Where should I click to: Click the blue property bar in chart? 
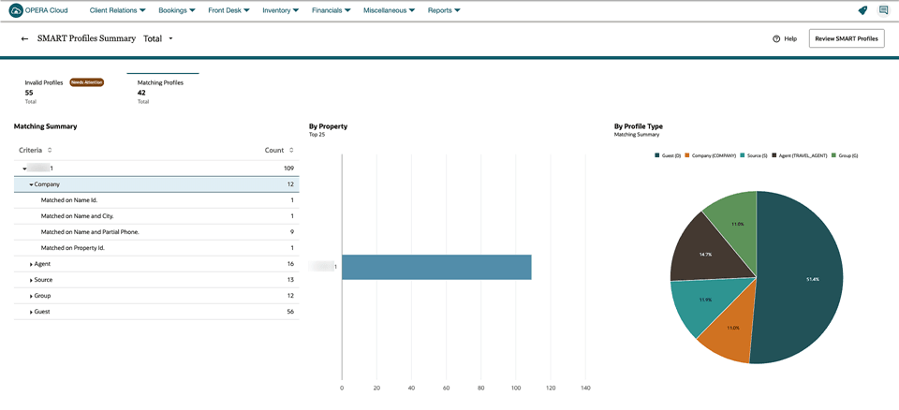pos(436,267)
